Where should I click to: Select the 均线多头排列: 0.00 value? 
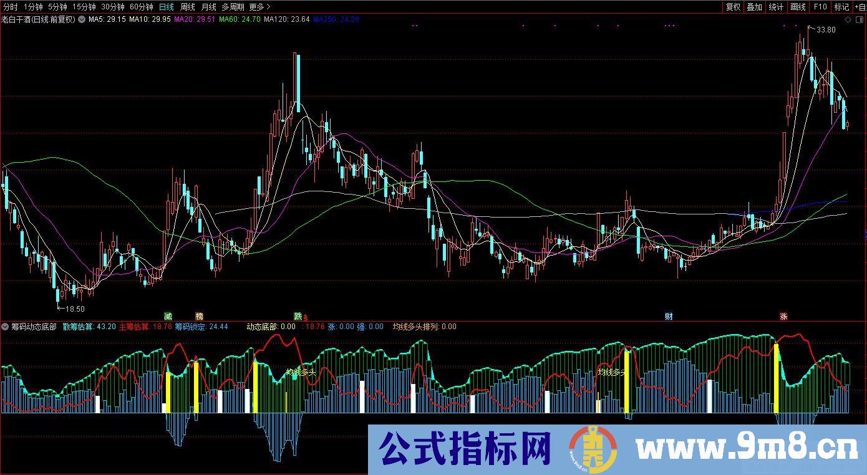coord(424,327)
